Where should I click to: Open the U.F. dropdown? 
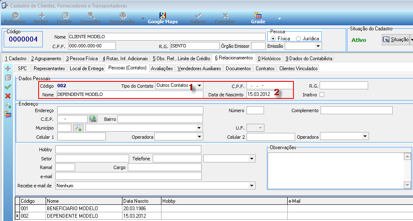click(x=261, y=128)
